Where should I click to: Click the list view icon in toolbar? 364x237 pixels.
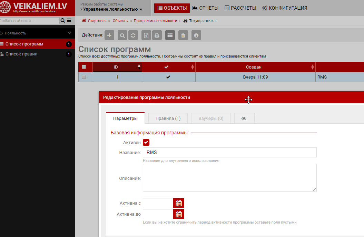coord(170,35)
